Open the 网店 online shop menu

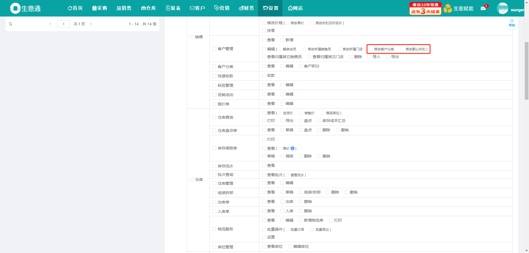295,8
